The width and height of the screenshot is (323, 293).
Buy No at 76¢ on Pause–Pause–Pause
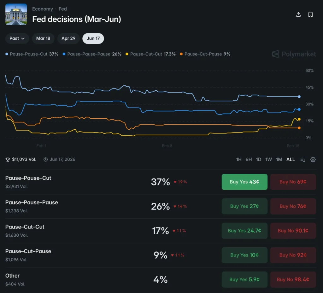point(293,206)
